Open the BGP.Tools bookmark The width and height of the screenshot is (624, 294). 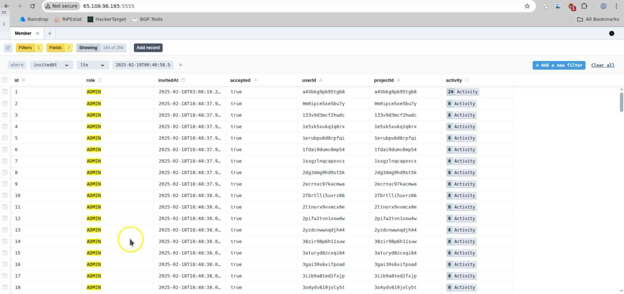tap(148, 19)
